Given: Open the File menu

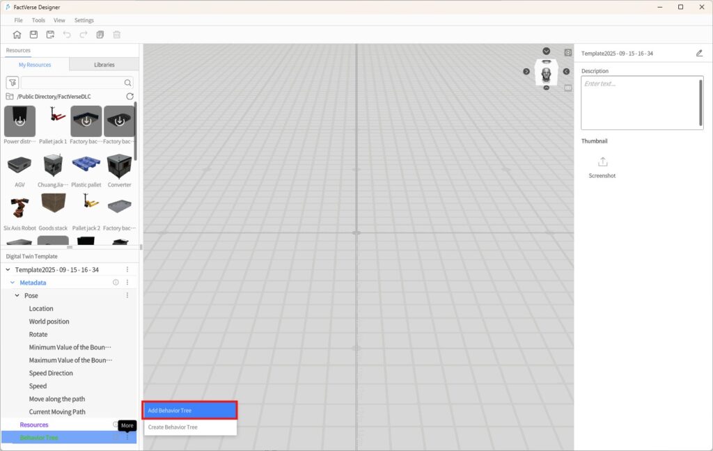Looking at the screenshot, I should 17,19.
